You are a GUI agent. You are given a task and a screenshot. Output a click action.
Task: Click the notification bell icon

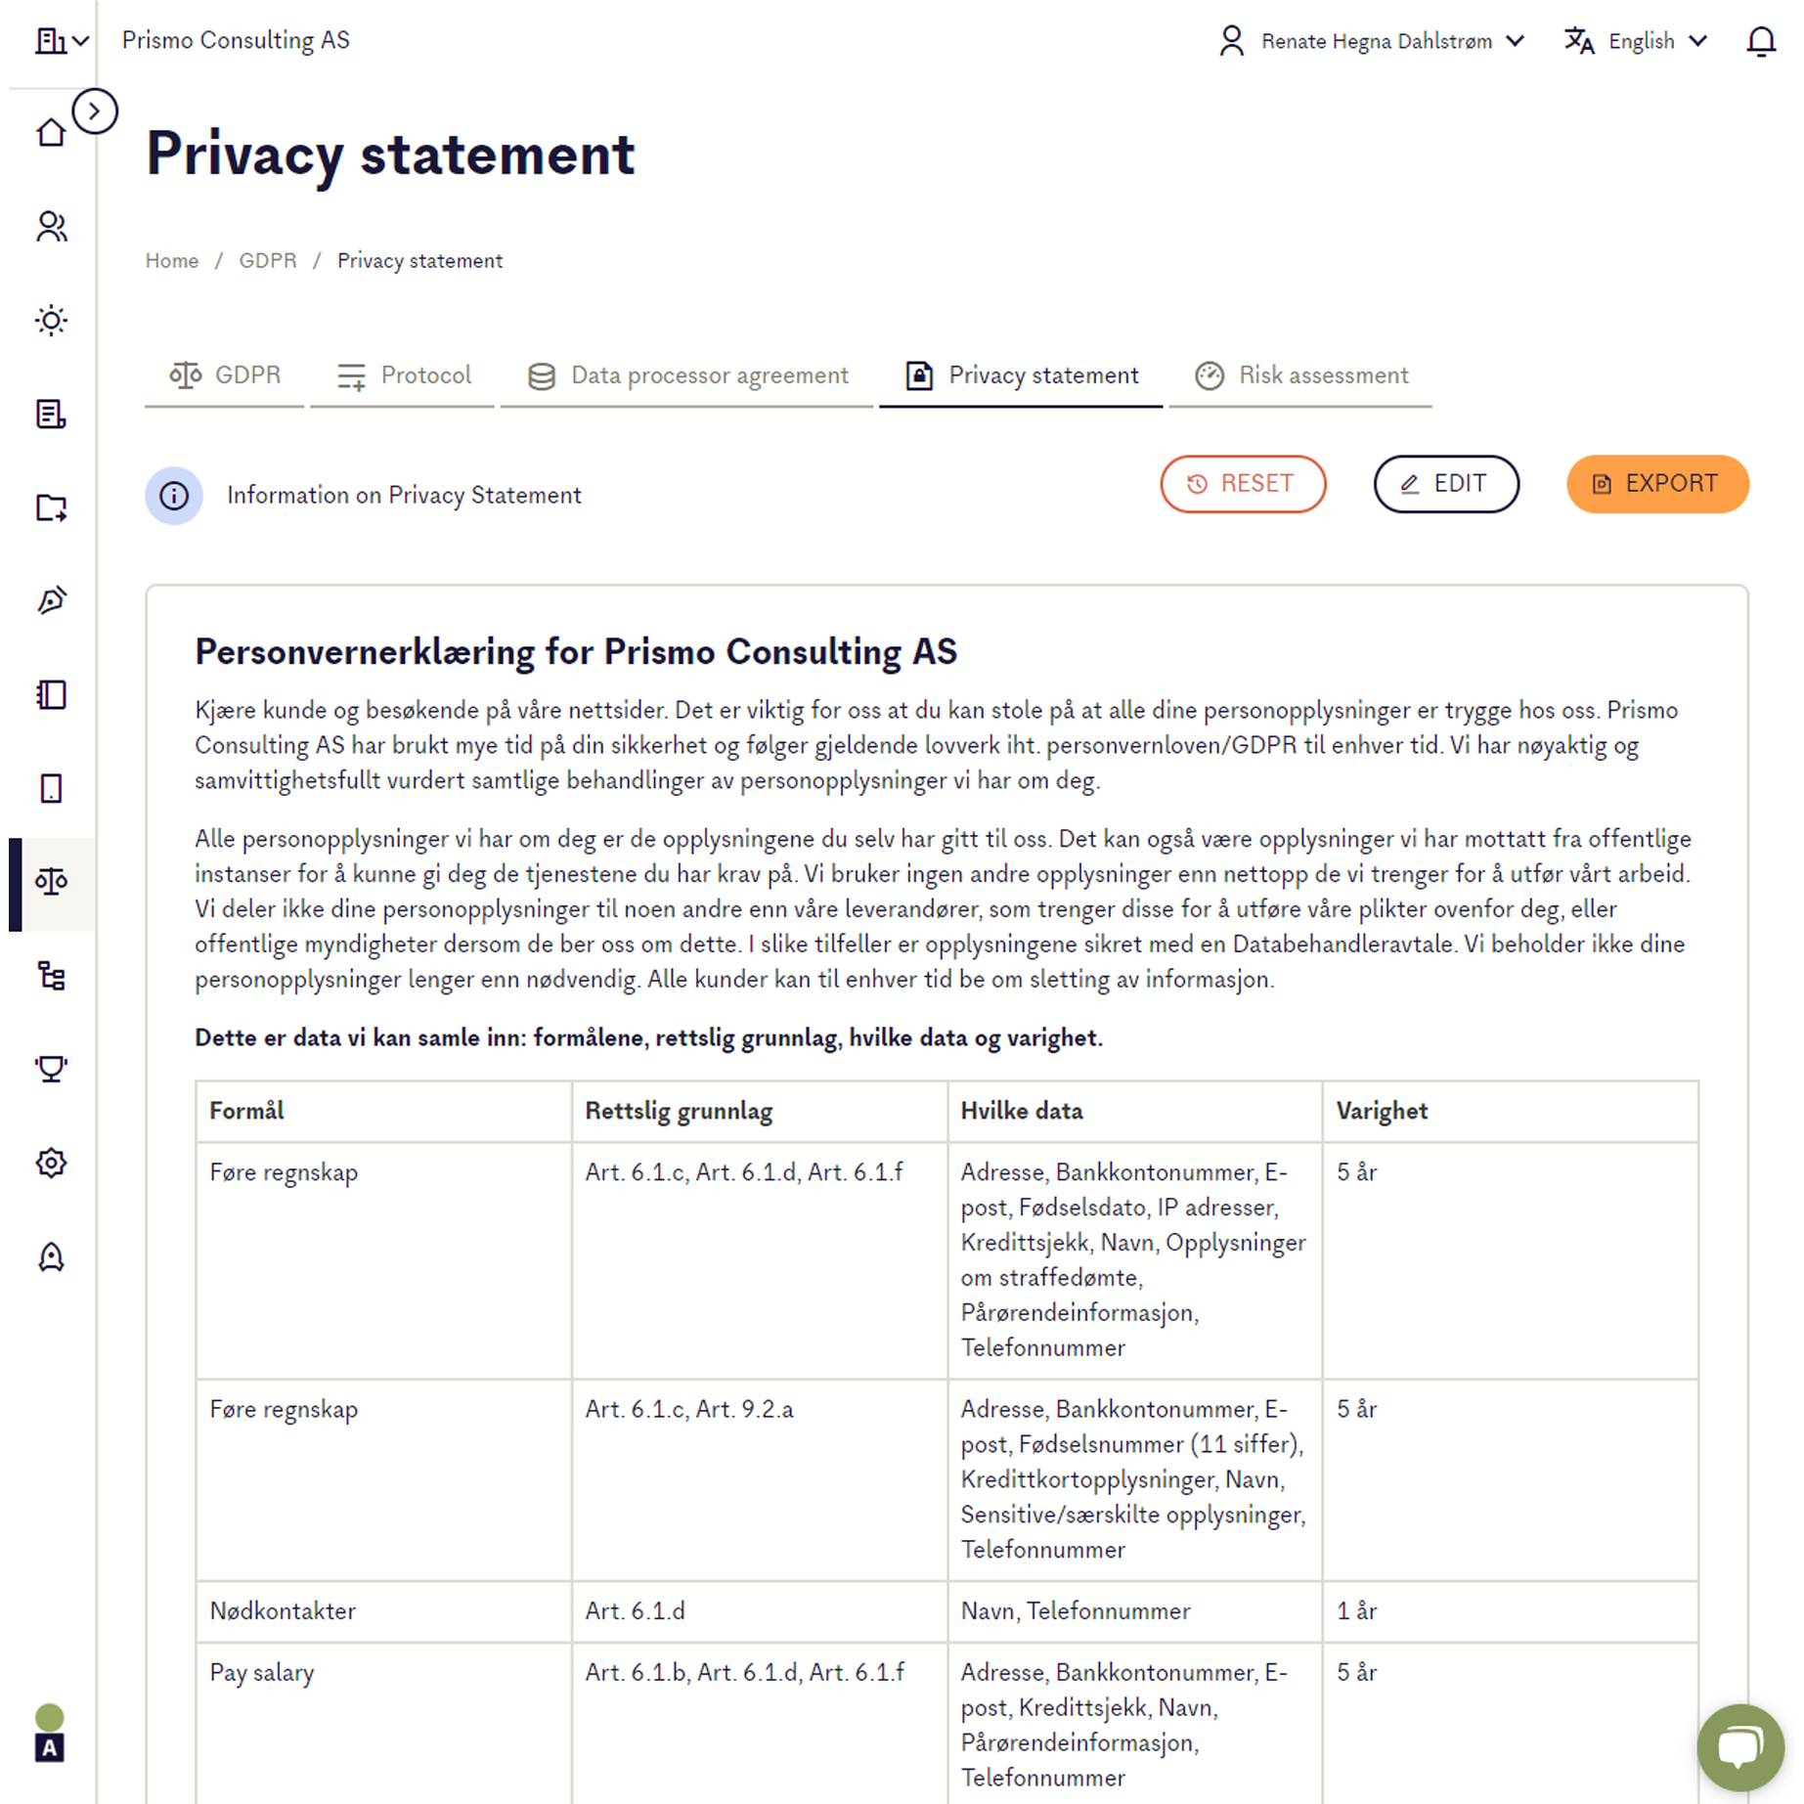(1761, 41)
